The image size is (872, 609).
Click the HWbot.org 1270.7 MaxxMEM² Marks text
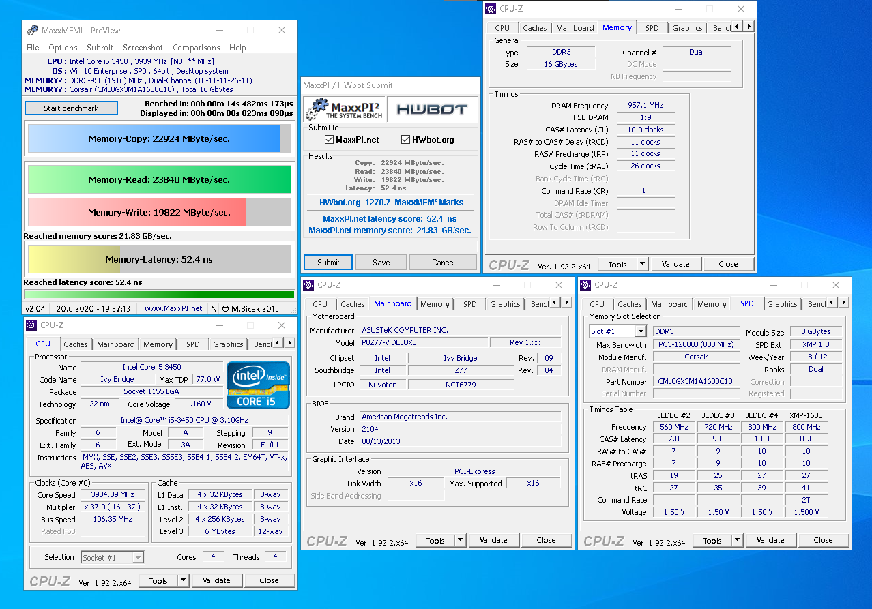tap(391, 203)
